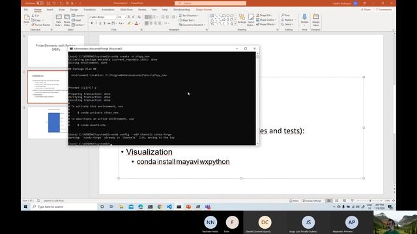
Task: Start Dictate
Action: point(304,19)
